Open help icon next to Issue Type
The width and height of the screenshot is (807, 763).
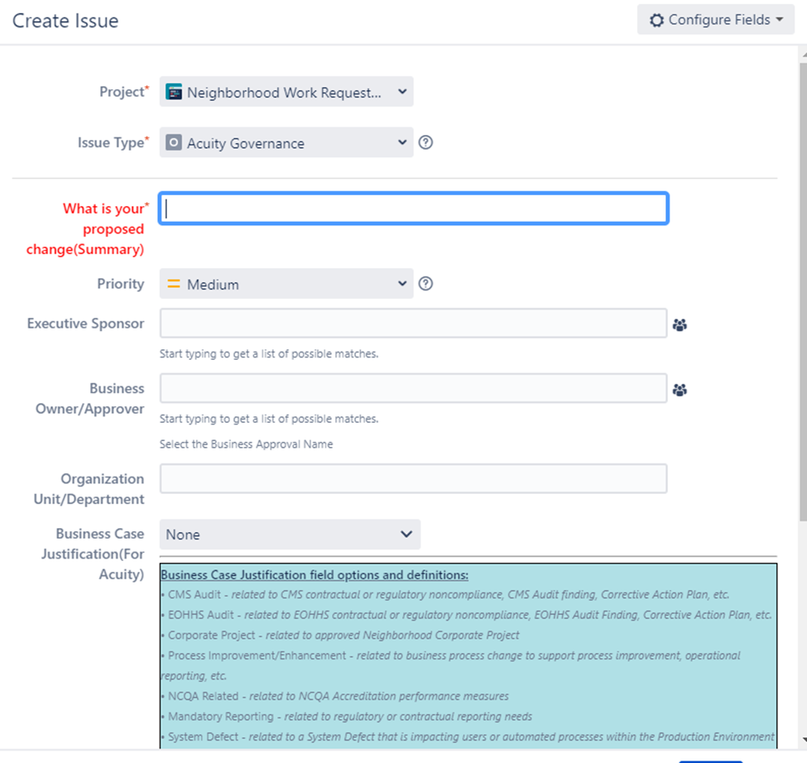425,142
